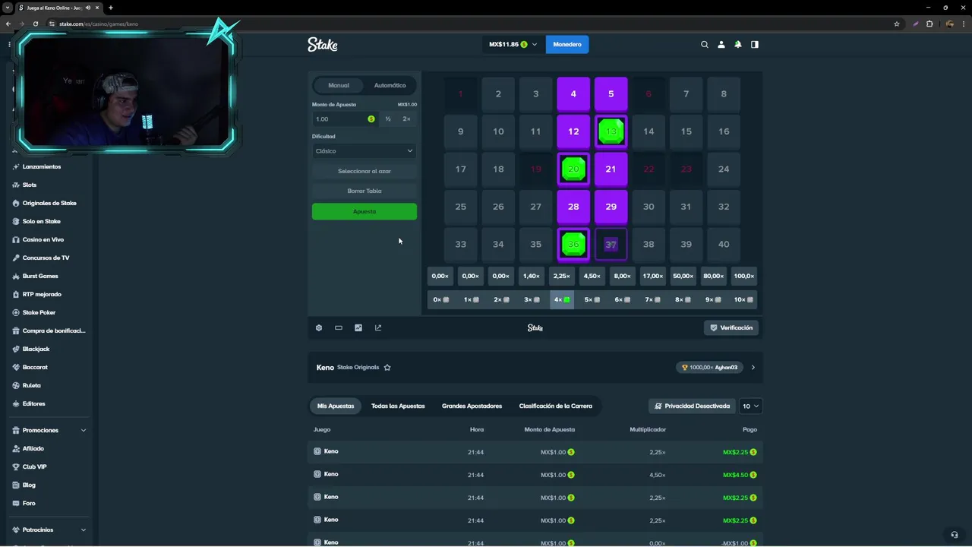Viewport: 972px width, 547px height.
Task: Click the Stake logo
Action: click(323, 45)
